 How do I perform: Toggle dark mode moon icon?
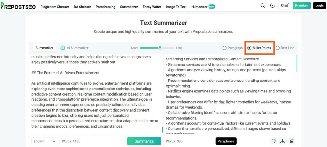coord(273,6)
